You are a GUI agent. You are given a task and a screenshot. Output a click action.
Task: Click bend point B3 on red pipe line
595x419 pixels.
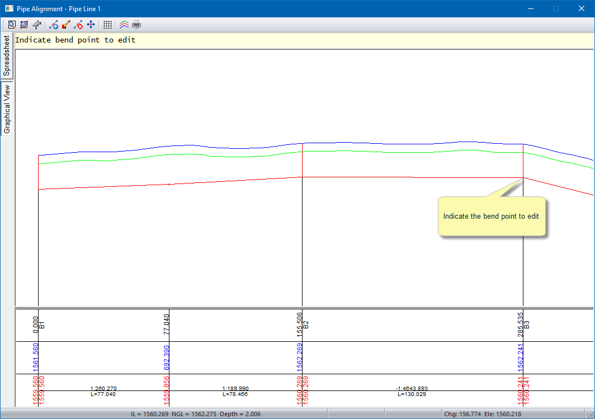[523, 178]
